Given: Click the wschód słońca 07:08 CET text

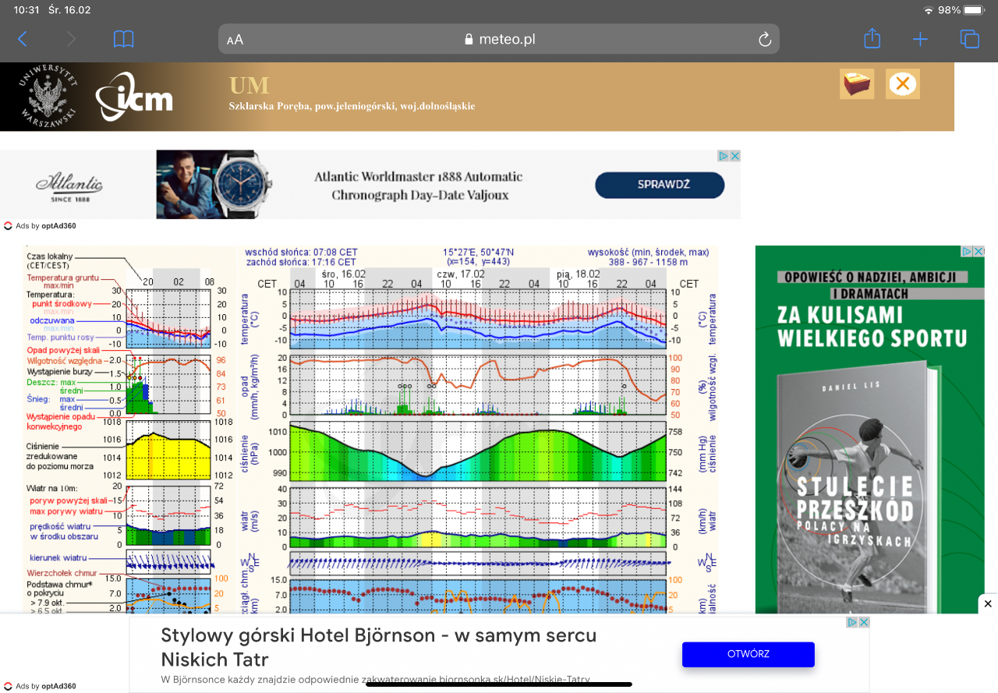Looking at the screenshot, I should [301, 253].
